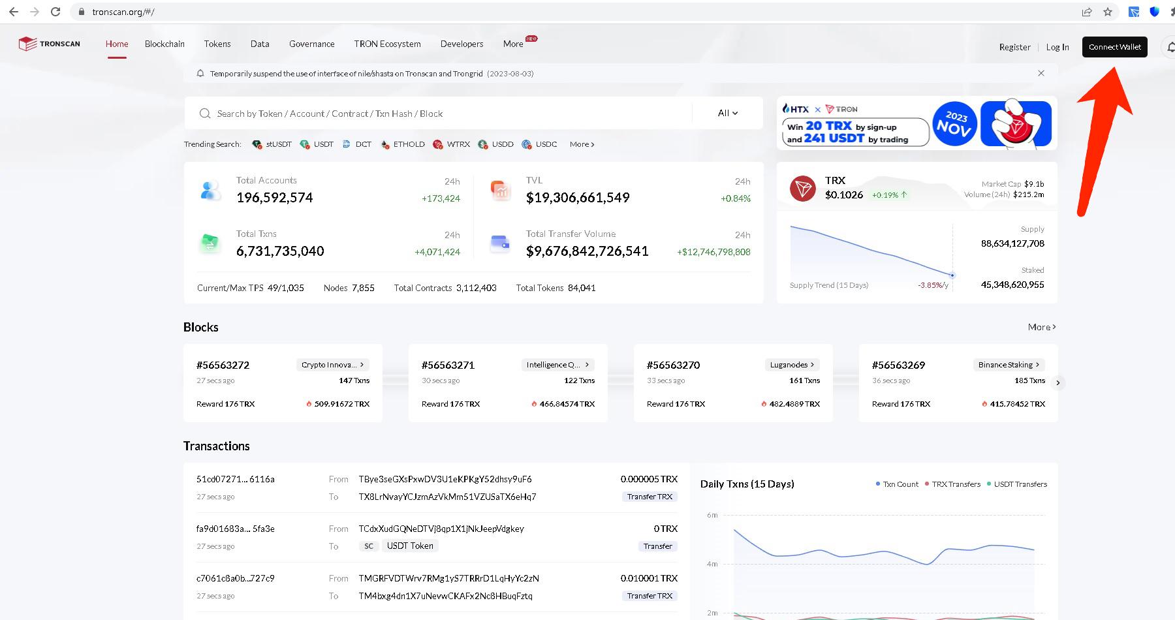Open Crypto Innova... producer tag
The width and height of the screenshot is (1175, 620).
[x=333, y=365]
